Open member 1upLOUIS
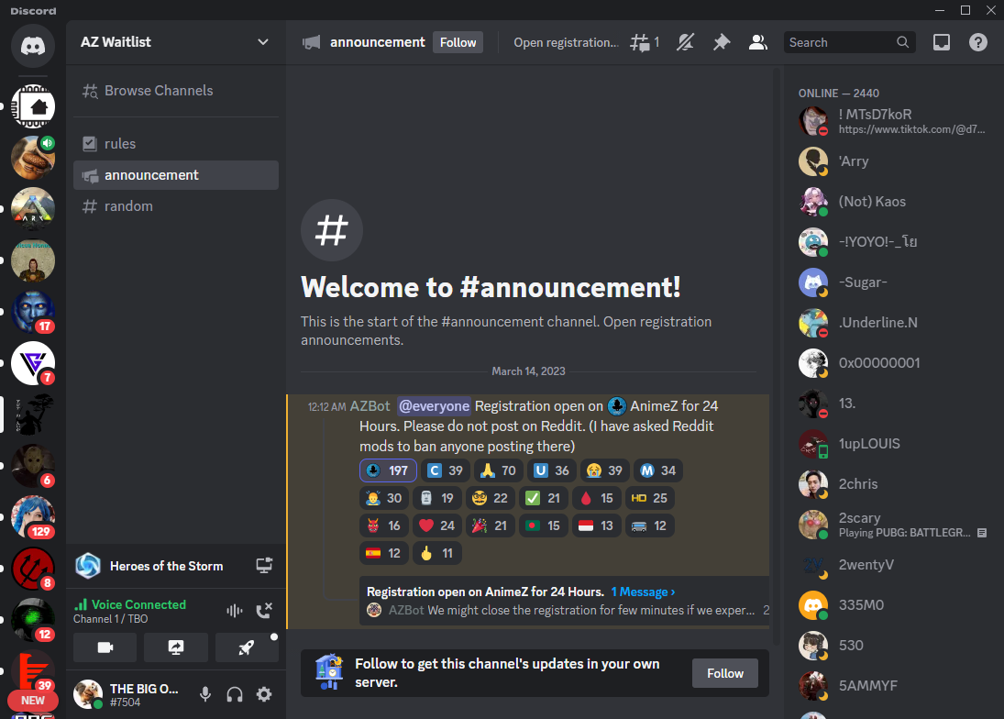The height and width of the screenshot is (719, 1004). click(x=892, y=443)
